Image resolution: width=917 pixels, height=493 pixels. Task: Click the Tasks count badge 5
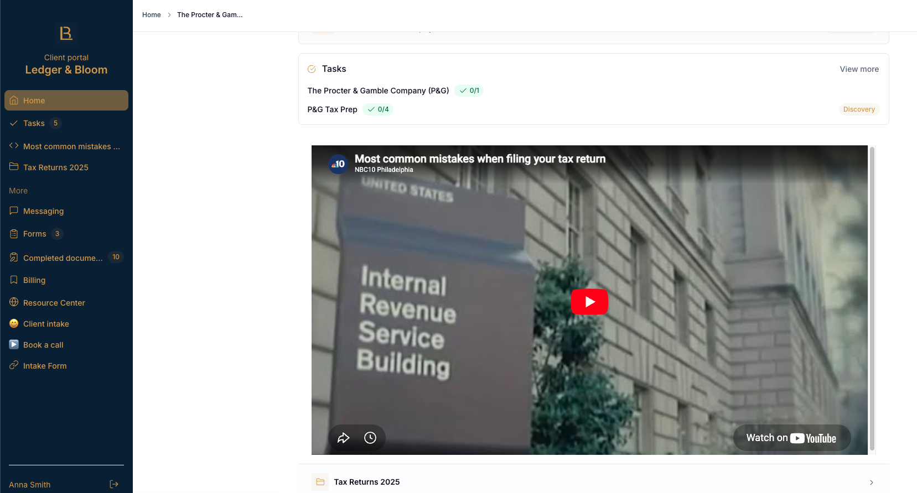point(55,123)
